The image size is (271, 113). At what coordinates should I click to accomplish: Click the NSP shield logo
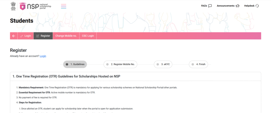tap(22, 6)
